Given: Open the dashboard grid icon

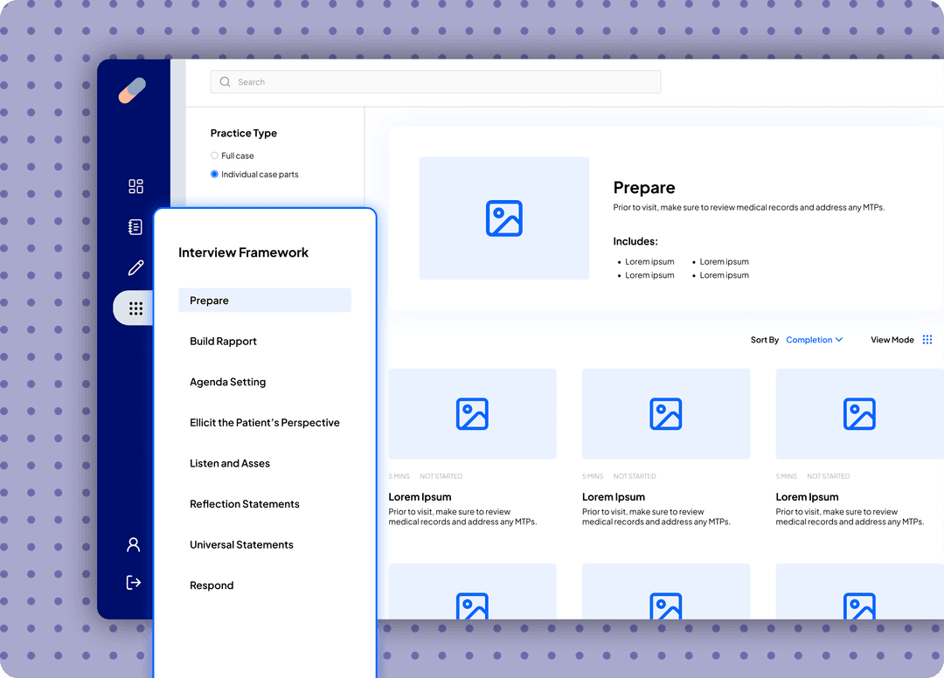Looking at the screenshot, I should pyautogui.click(x=135, y=186).
